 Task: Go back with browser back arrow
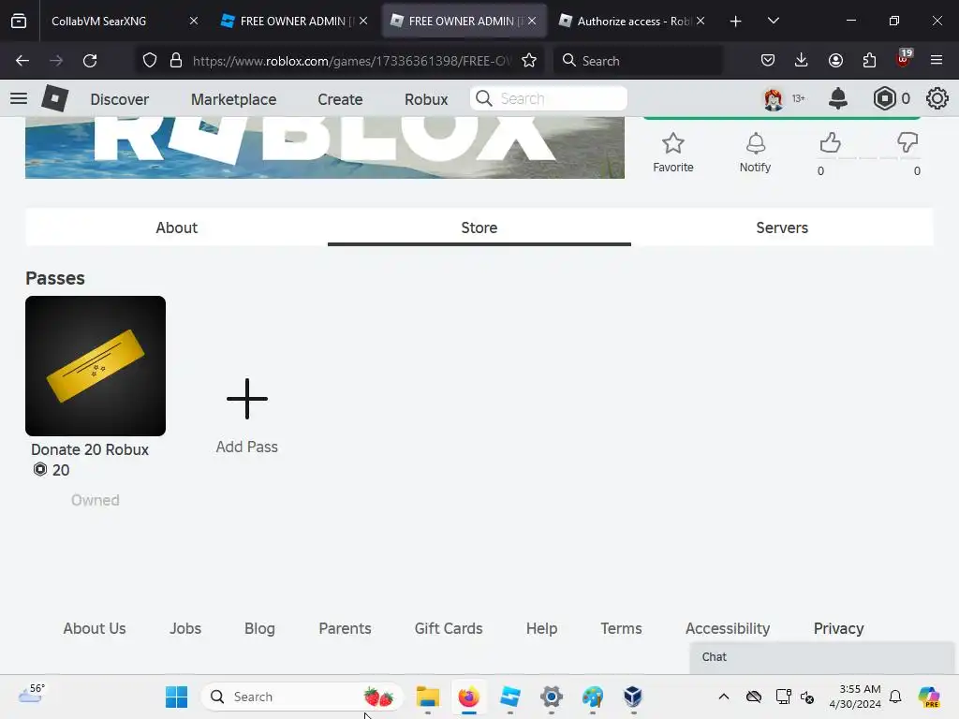(22, 61)
